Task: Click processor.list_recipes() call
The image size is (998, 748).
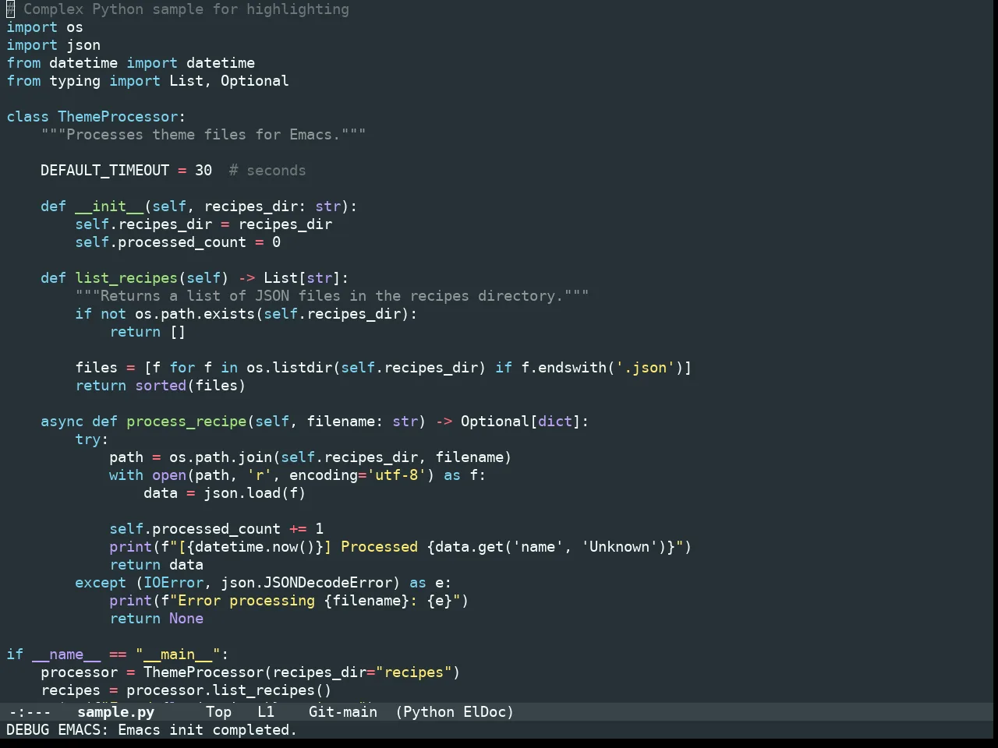Action: [x=229, y=690]
